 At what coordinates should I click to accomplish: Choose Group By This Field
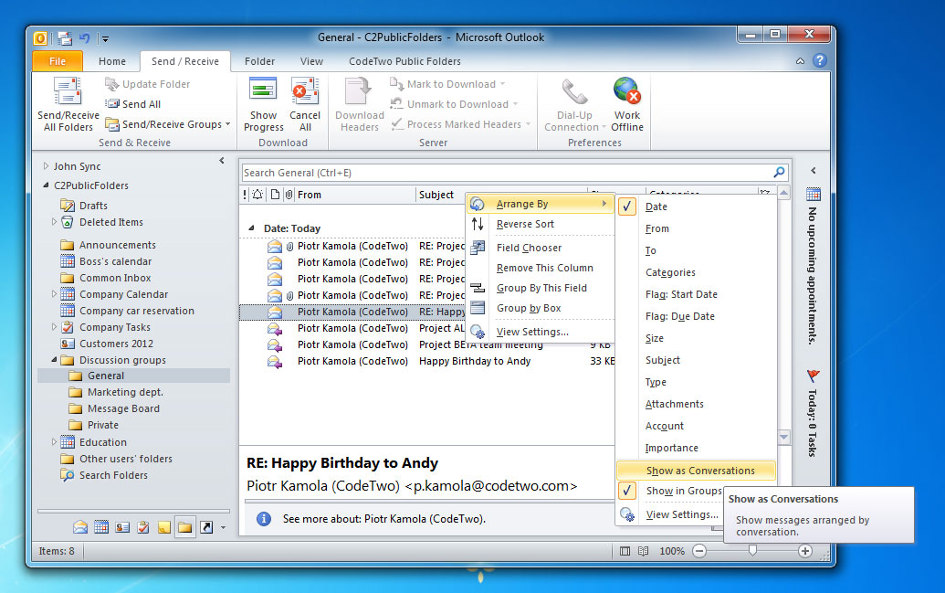point(541,288)
